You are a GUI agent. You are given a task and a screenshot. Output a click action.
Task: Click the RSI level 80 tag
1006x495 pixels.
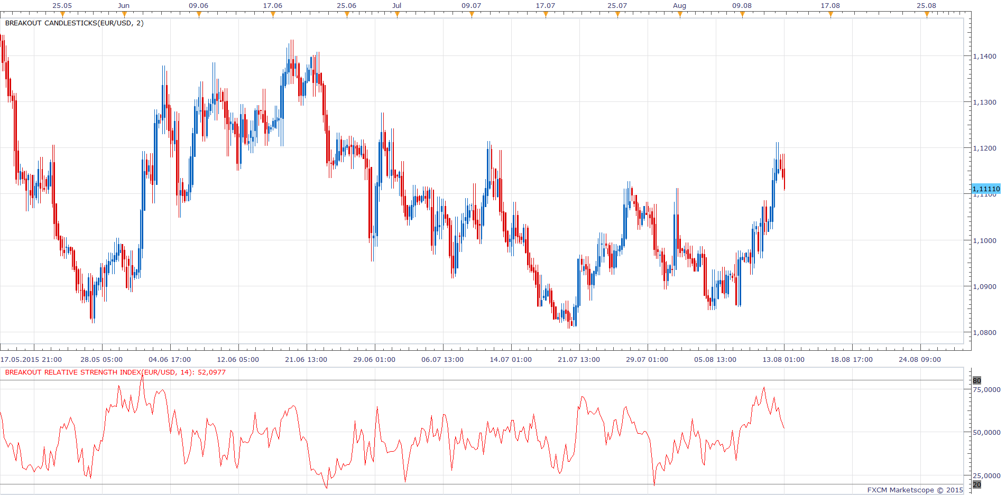click(x=977, y=380)
